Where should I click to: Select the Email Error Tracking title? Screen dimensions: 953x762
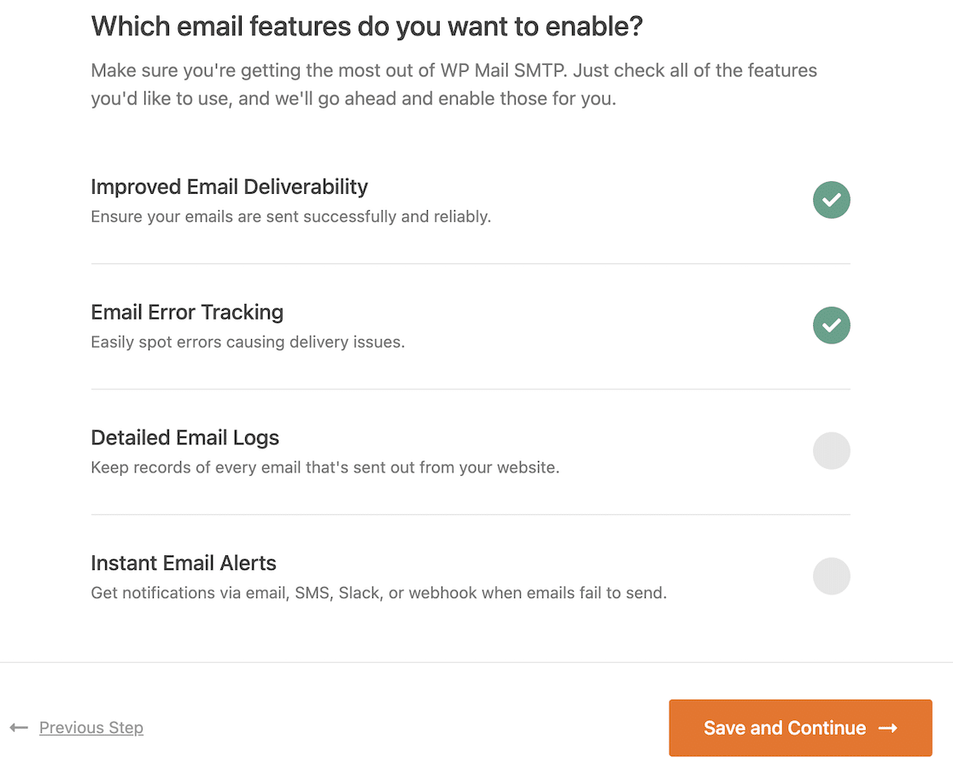187,312
